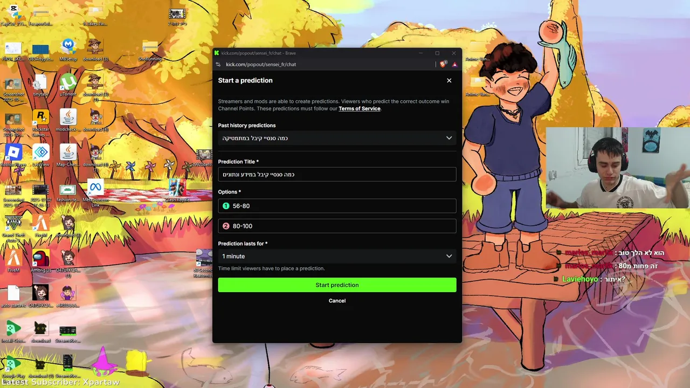Open the Install-Google Play Games icon
This screenshot has height=388, width=690.
13,332
